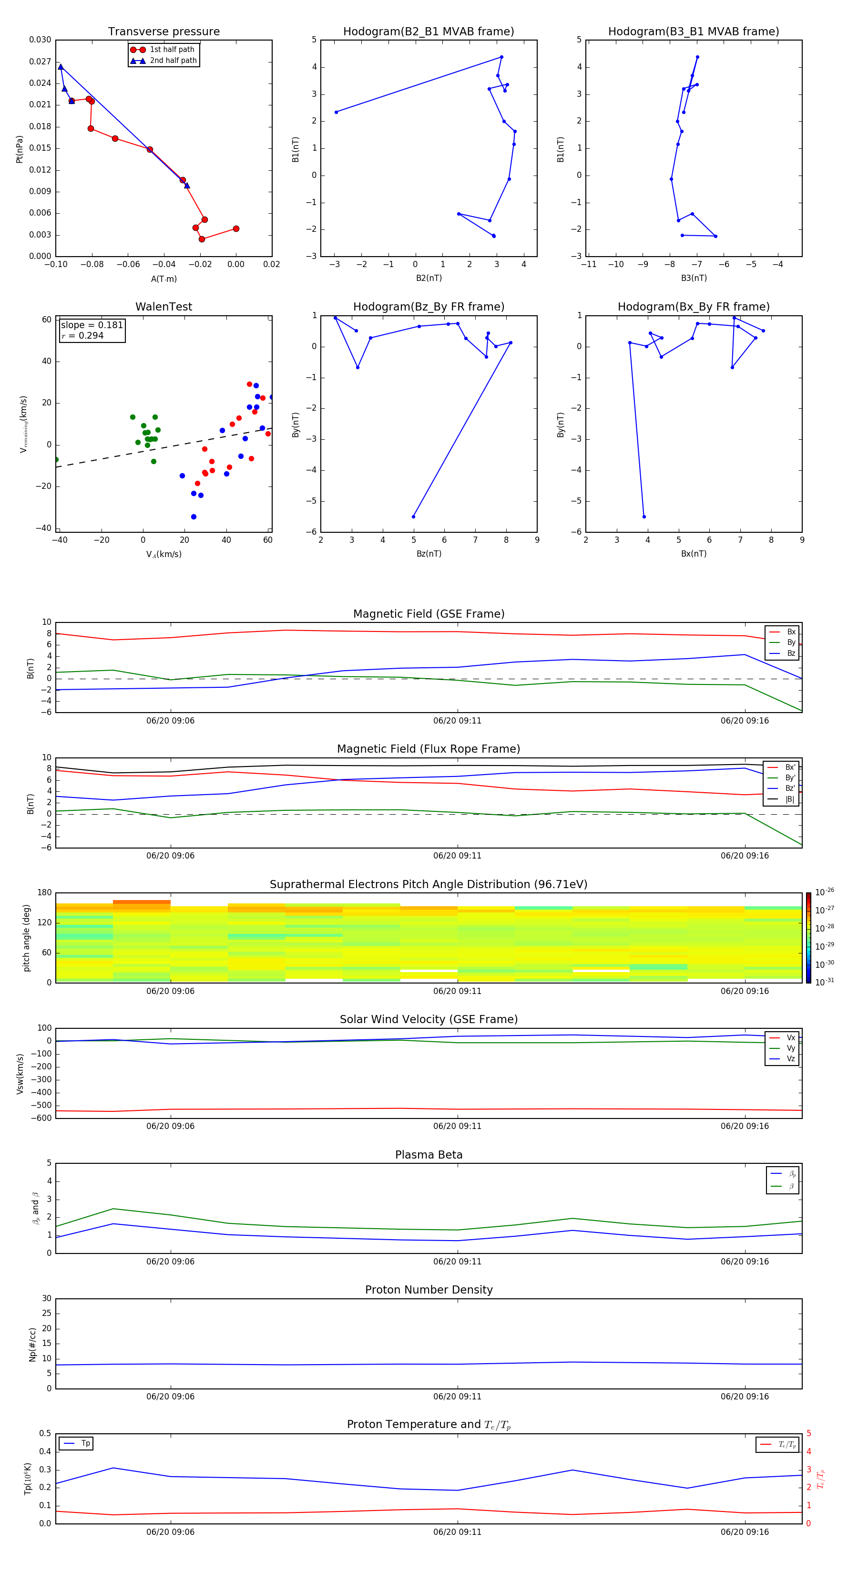
Task: Click the 'Np(#/cc)' y-axis label
Action: coord(32,1344)
